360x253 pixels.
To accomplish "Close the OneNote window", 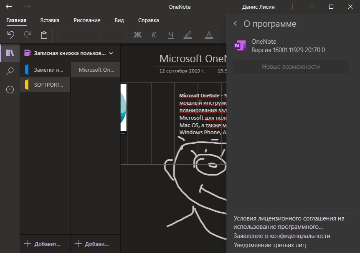I will [x=350, y=7].
